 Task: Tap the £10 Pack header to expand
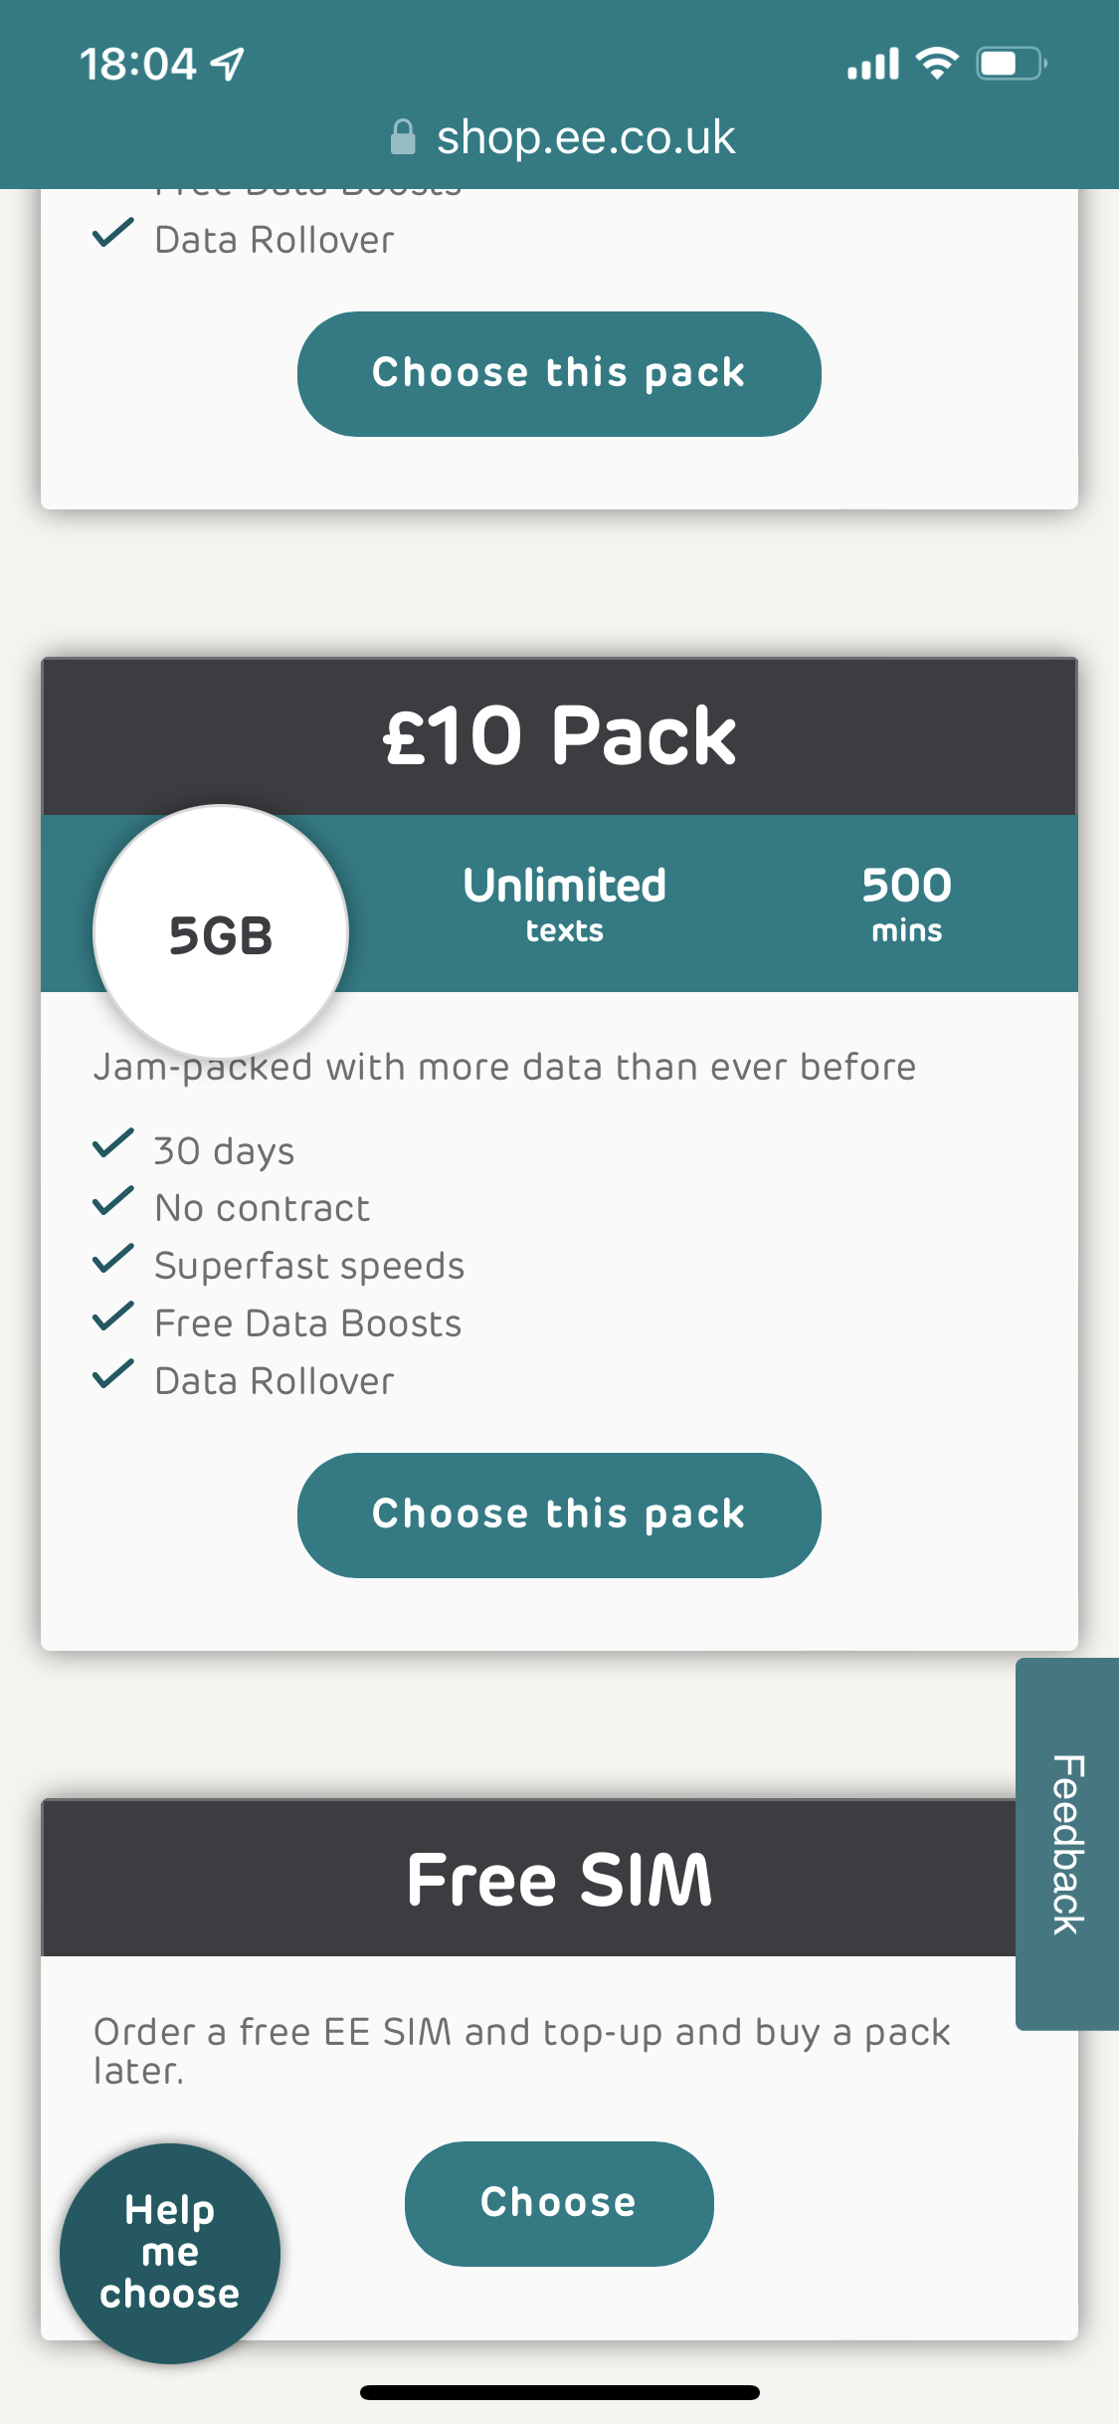[559, 736]
